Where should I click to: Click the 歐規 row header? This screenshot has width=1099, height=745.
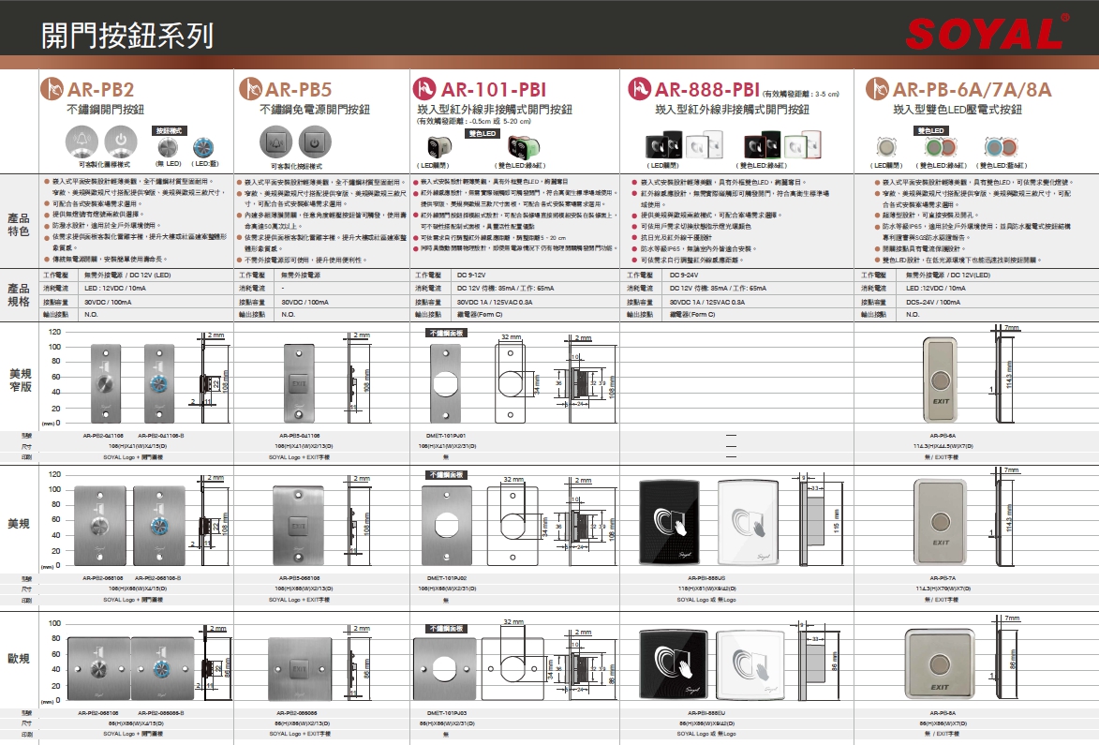[19, 658]
